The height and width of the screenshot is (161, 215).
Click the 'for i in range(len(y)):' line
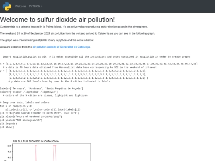[16, 106]
